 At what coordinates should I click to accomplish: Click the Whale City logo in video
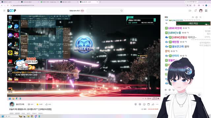click(84, 45)
